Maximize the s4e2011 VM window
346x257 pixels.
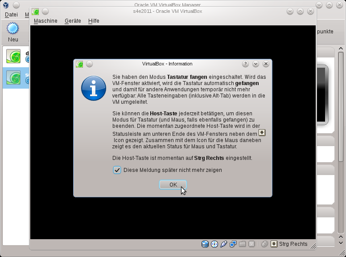coord(300,12)
